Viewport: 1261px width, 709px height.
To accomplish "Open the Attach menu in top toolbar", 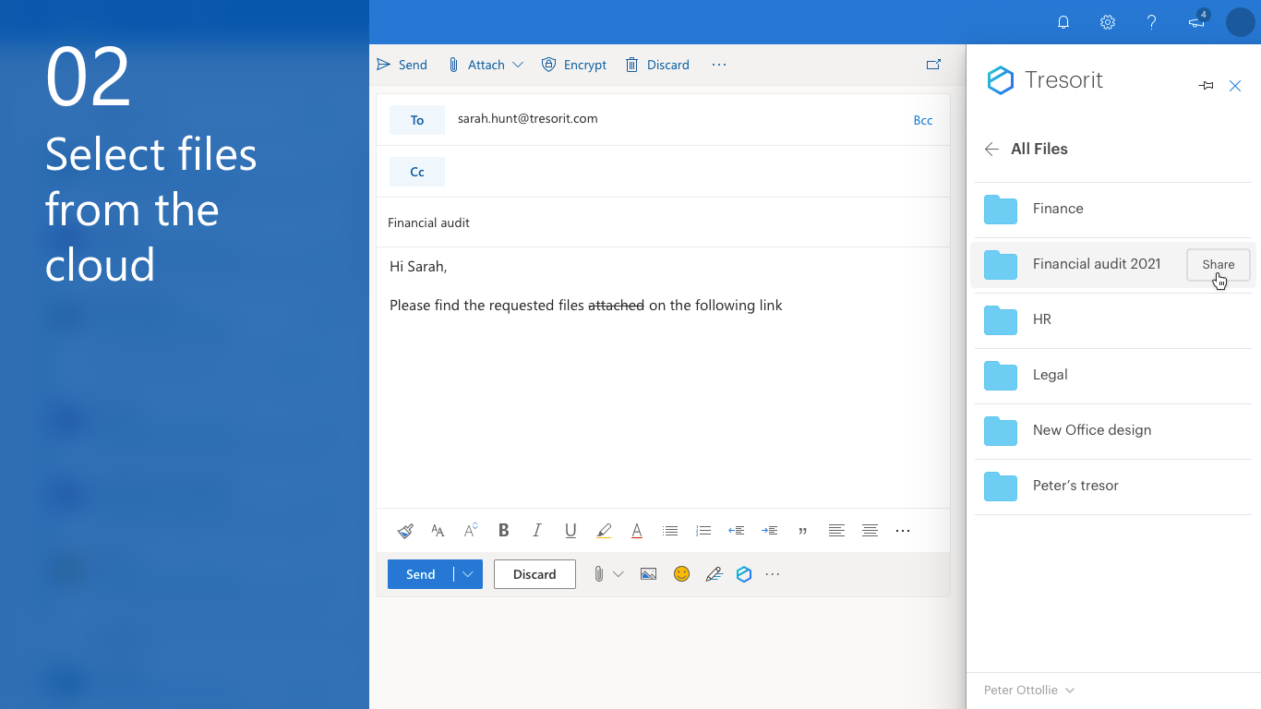I will pyautogui.click(x=486, y=65).
